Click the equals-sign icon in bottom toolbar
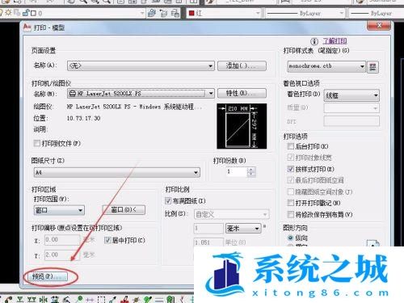404x303 pixels. point(159,300)
